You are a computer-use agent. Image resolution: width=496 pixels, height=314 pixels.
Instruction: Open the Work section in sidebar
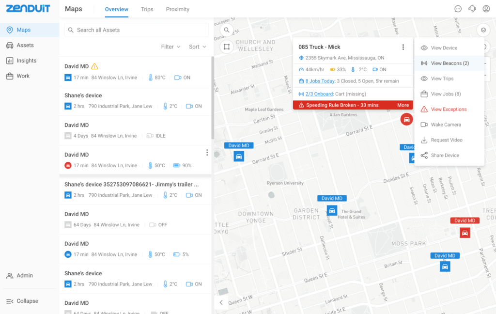(30, 76)
